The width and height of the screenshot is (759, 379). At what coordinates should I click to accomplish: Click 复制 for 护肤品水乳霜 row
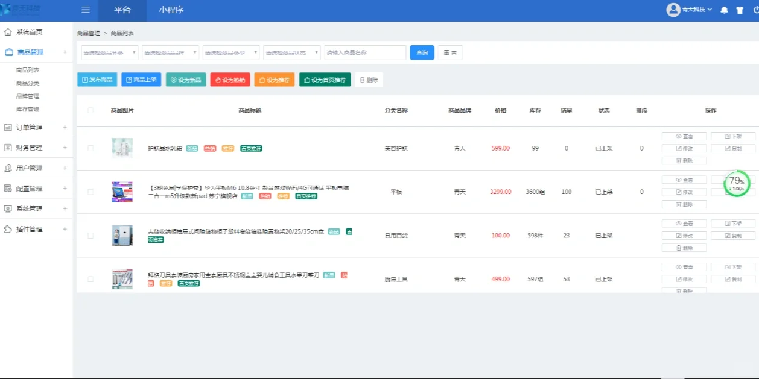pos(733,148)
